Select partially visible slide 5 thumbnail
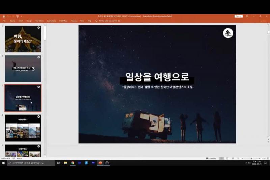 (x=23, y=151)
